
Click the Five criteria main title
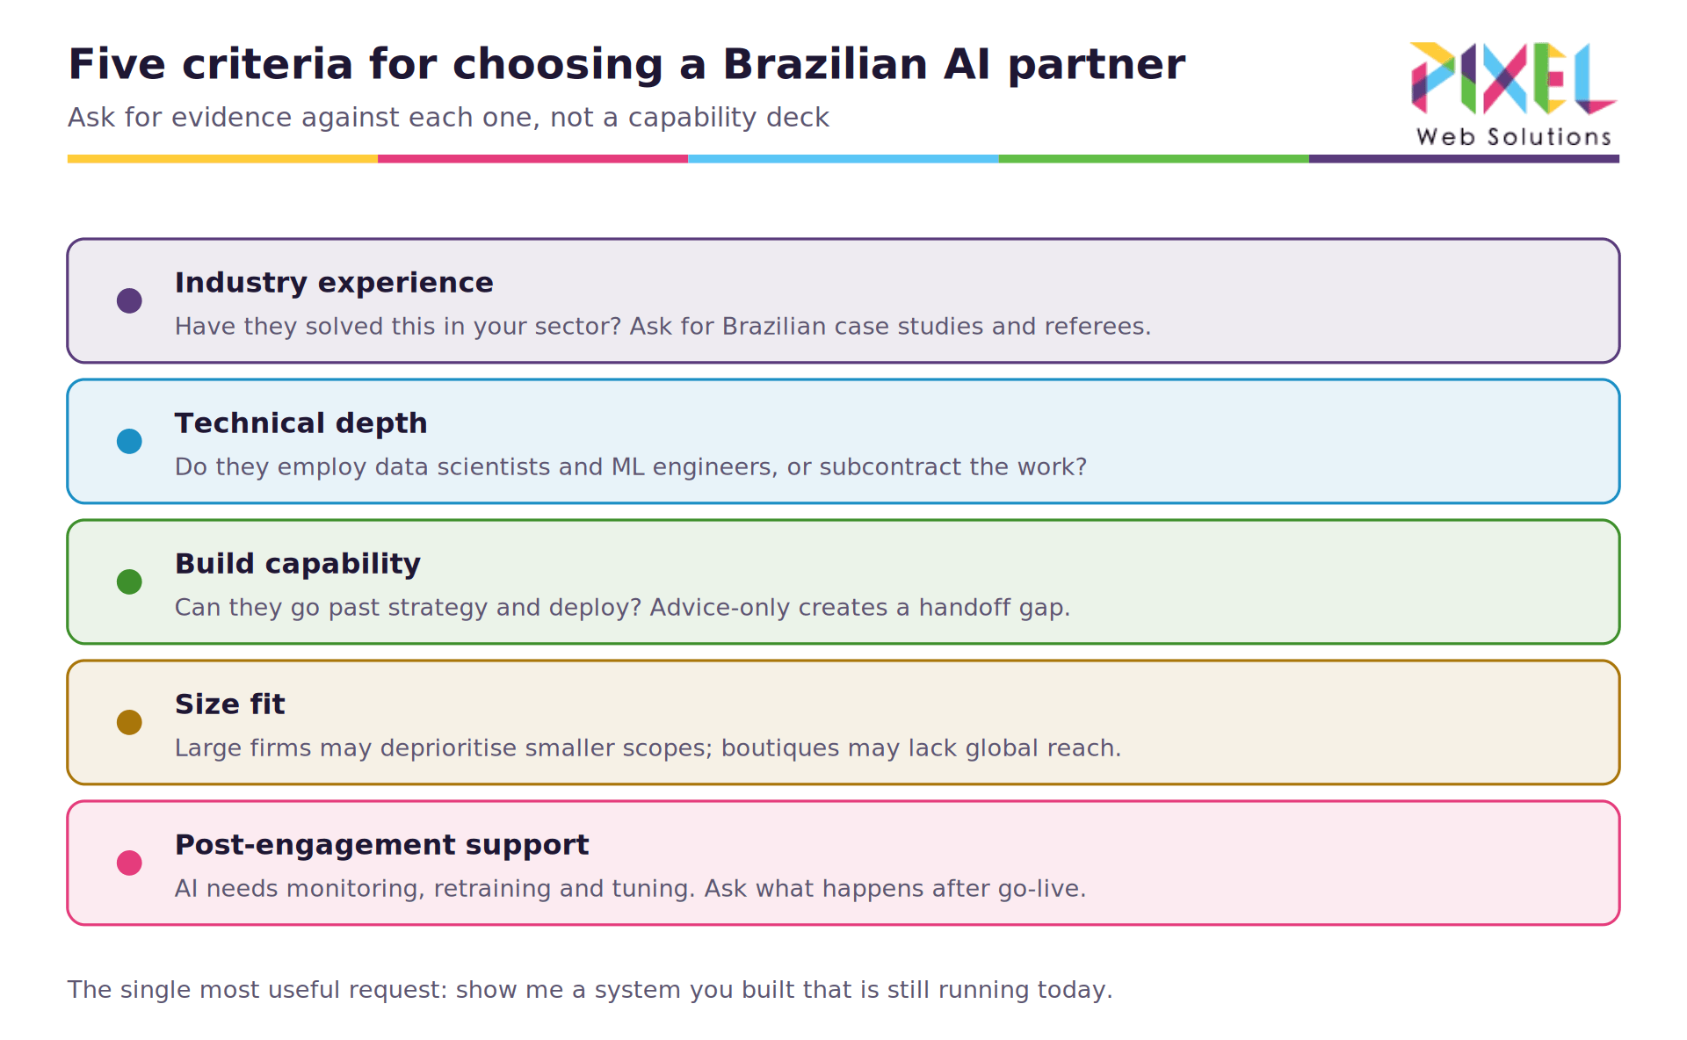click(x=626, y=65)
